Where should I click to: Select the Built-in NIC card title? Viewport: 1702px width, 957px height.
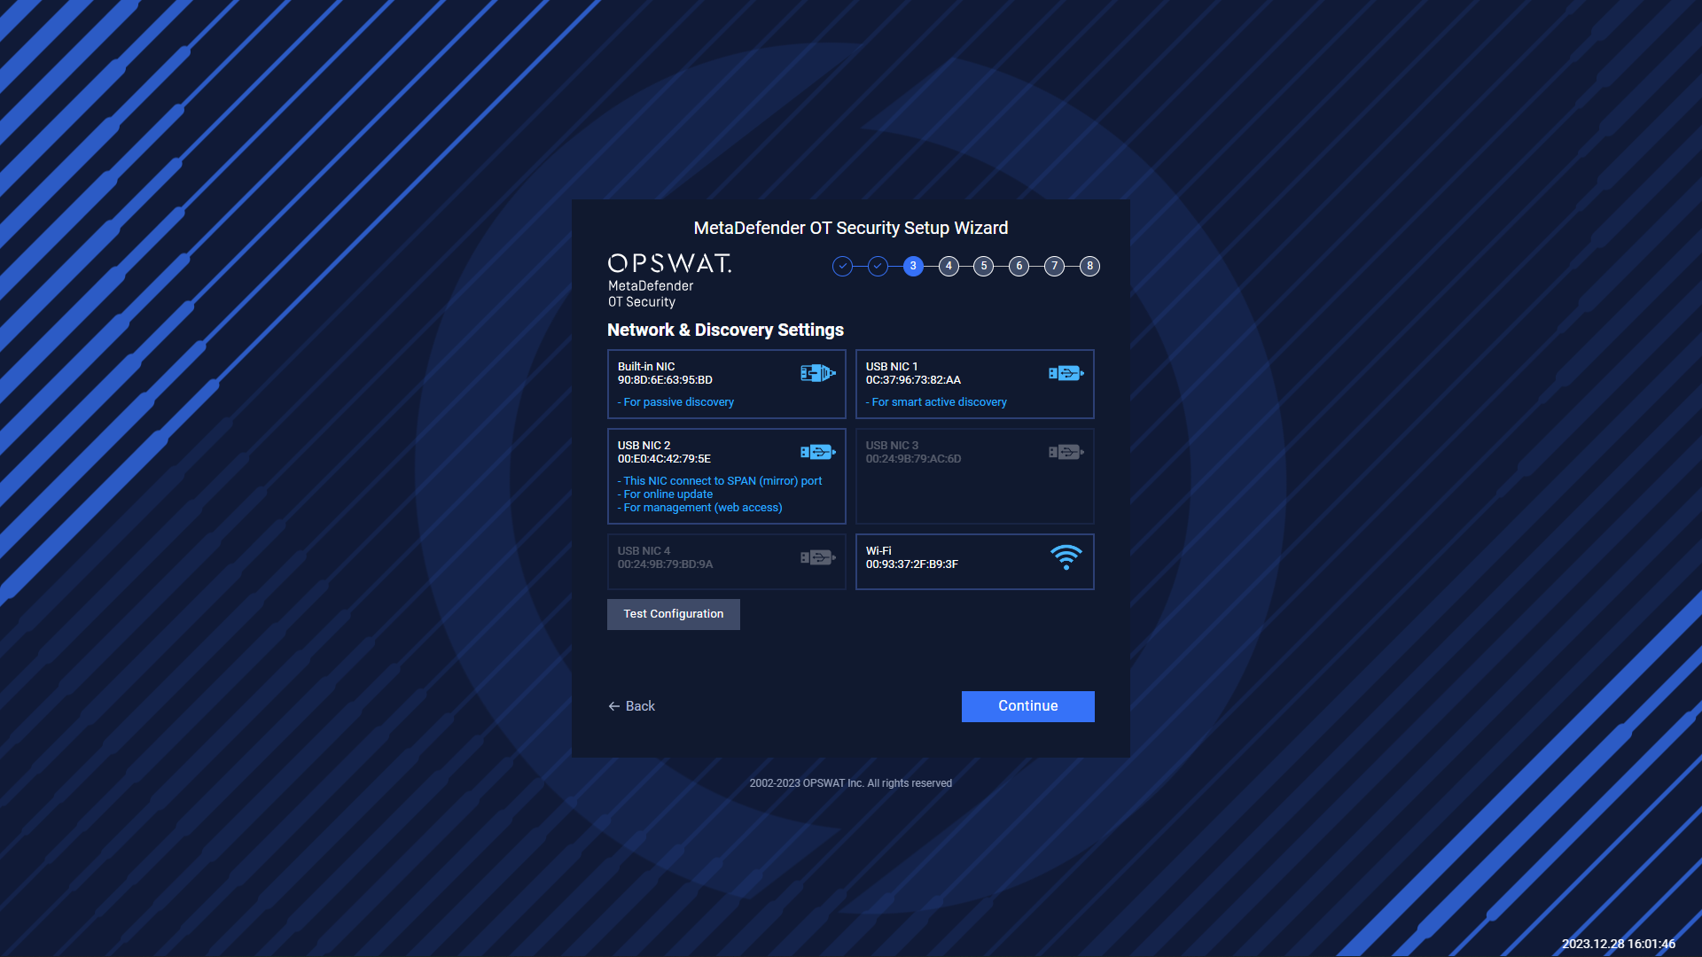(x=646, y=367)
